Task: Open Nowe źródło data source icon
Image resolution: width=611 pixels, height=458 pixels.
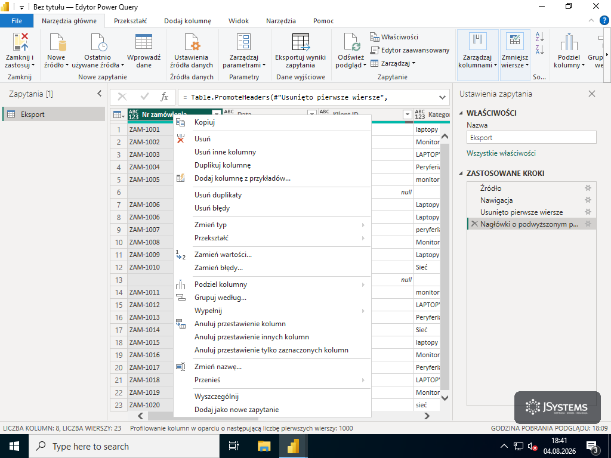Action: 57,42
